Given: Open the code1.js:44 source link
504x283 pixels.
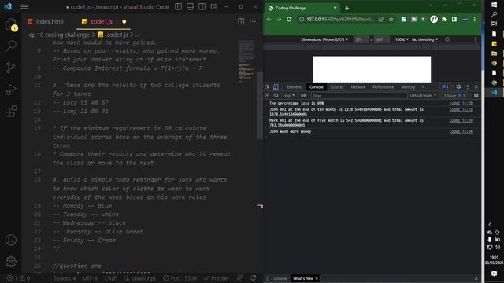Looking at the screenshot, I should [461, 131].
